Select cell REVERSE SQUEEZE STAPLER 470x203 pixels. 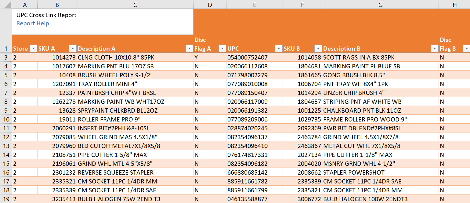[x=135, y=172]
